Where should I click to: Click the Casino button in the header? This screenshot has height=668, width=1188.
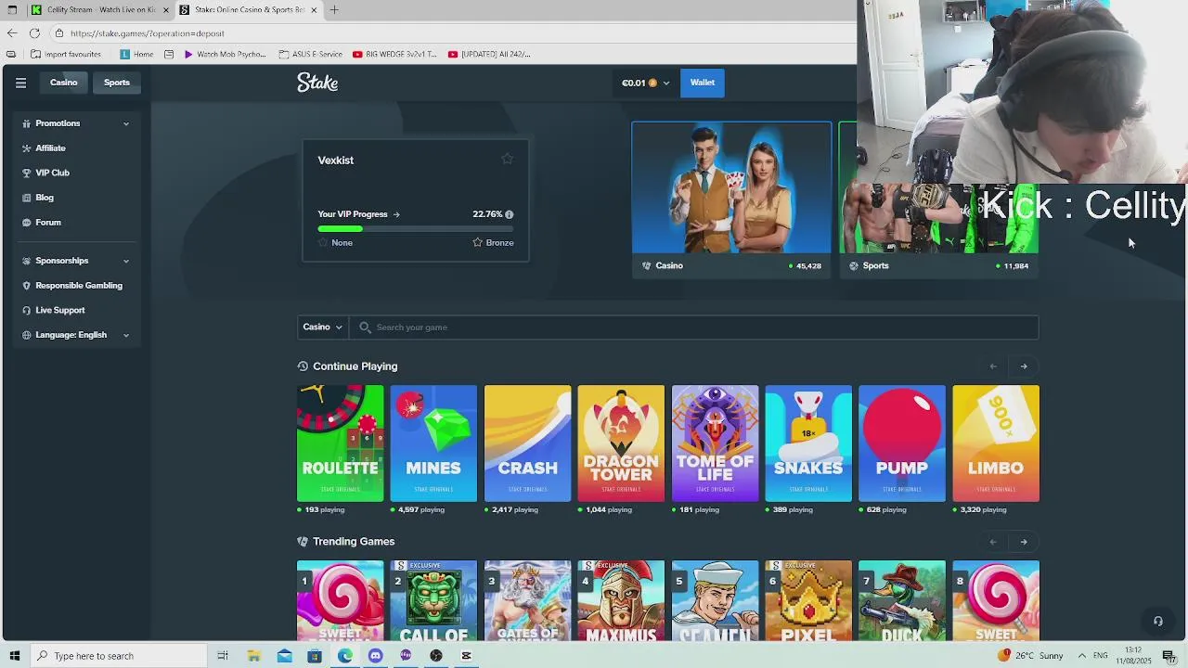coord(64,83)
